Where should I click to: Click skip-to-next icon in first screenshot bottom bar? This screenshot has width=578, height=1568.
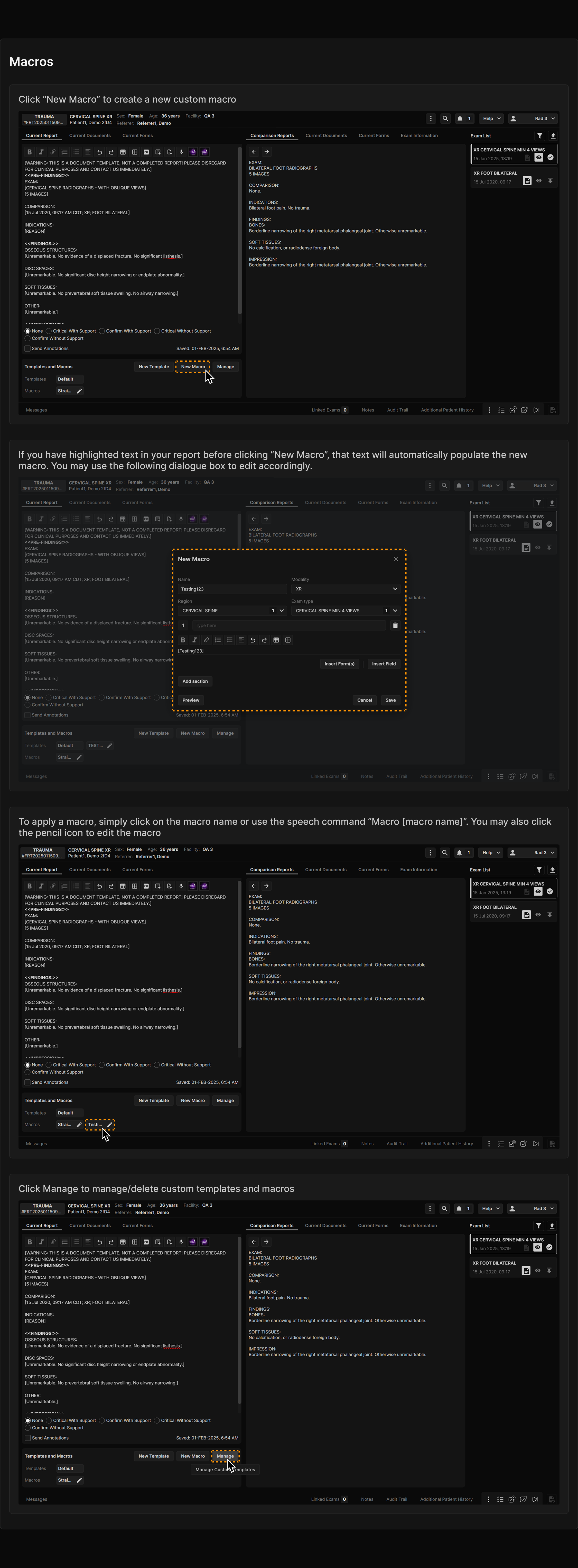pyautogui.click(x=536, y=410)
